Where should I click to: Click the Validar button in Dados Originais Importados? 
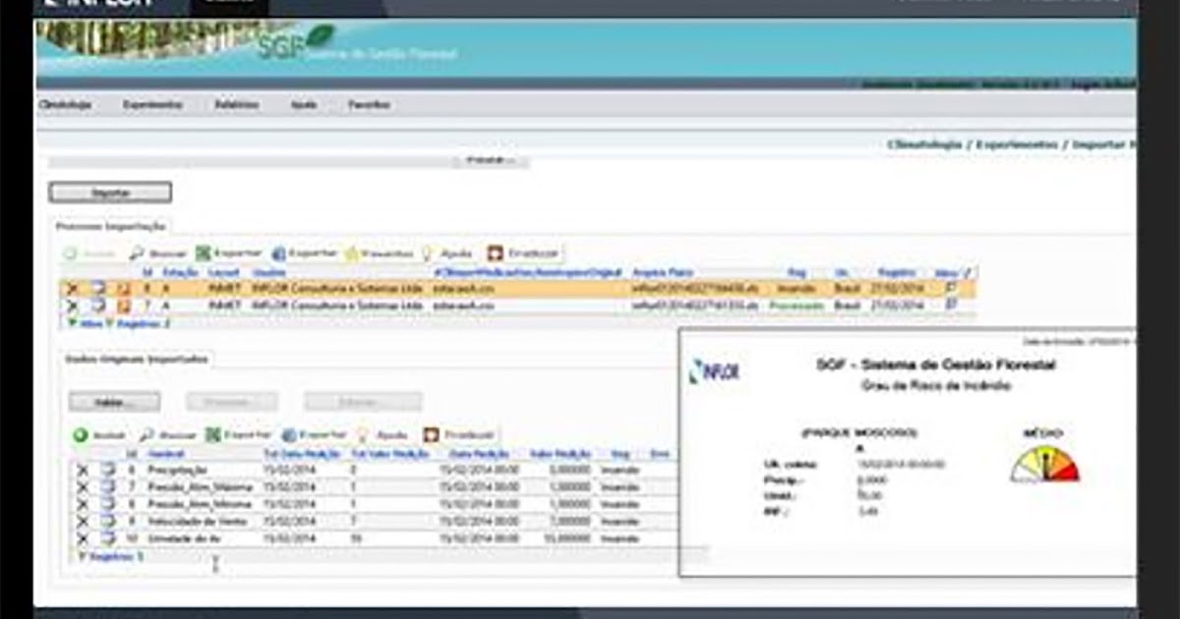tap(113, 401)
